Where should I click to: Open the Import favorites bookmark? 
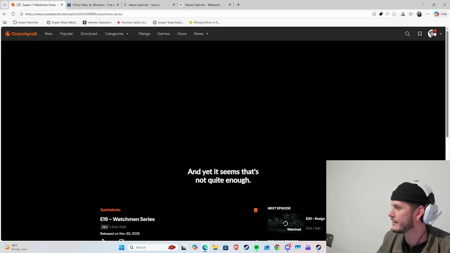[x=25, y=22]
